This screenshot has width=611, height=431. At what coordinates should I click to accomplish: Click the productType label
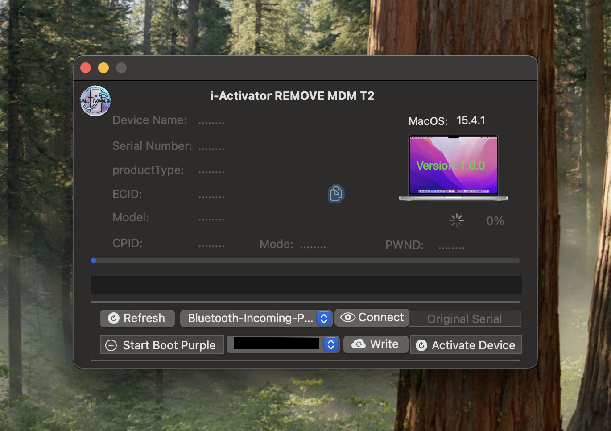(148, 170)
